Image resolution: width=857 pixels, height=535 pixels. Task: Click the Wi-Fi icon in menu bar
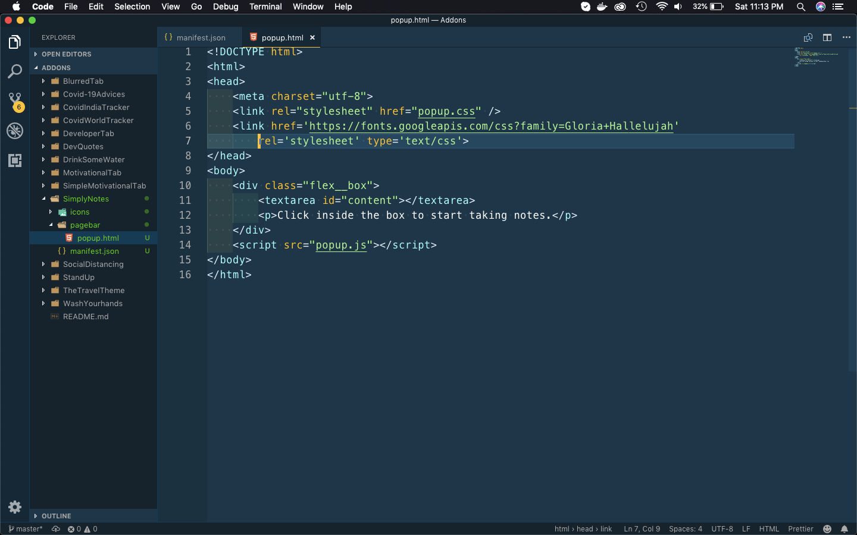(662, 7)
